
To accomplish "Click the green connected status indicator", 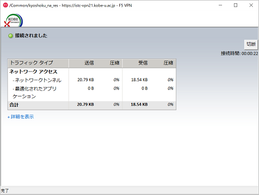I will (x=10, y=36).
